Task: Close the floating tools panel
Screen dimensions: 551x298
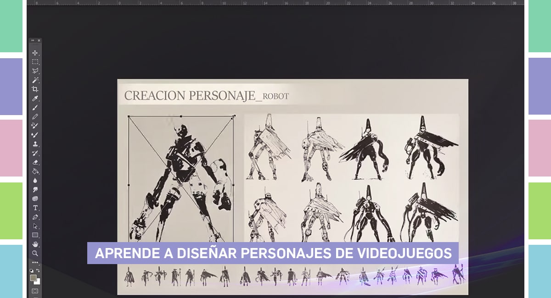Action: pos(39,41)
